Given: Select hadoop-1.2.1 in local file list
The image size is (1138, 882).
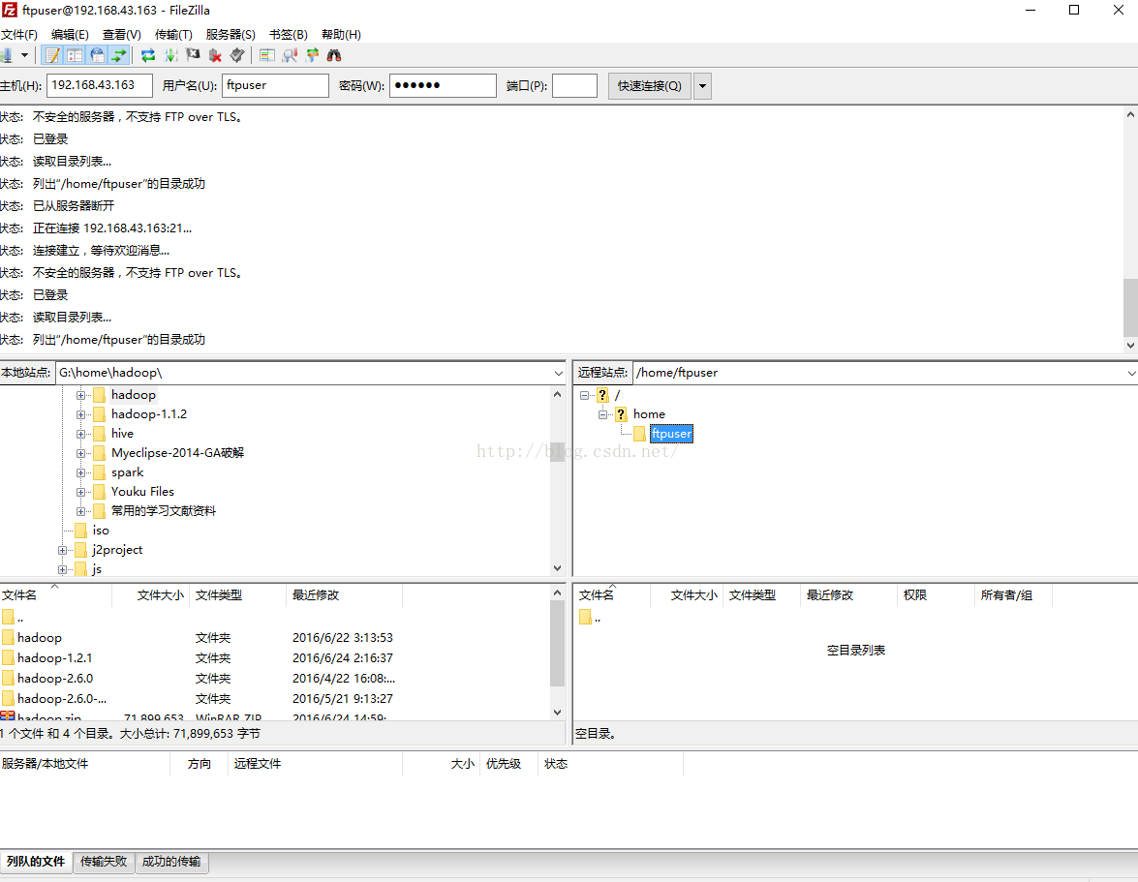Looking at the screenshot, I should 54,658.
